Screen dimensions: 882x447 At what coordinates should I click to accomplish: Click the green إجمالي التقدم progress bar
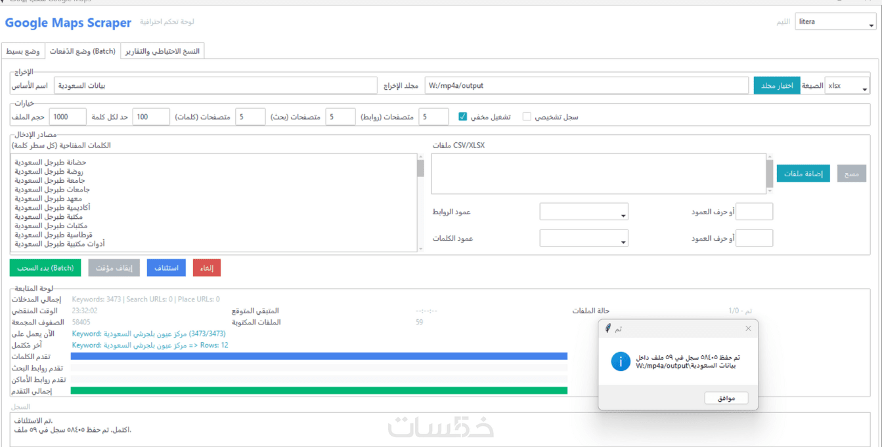319,391
